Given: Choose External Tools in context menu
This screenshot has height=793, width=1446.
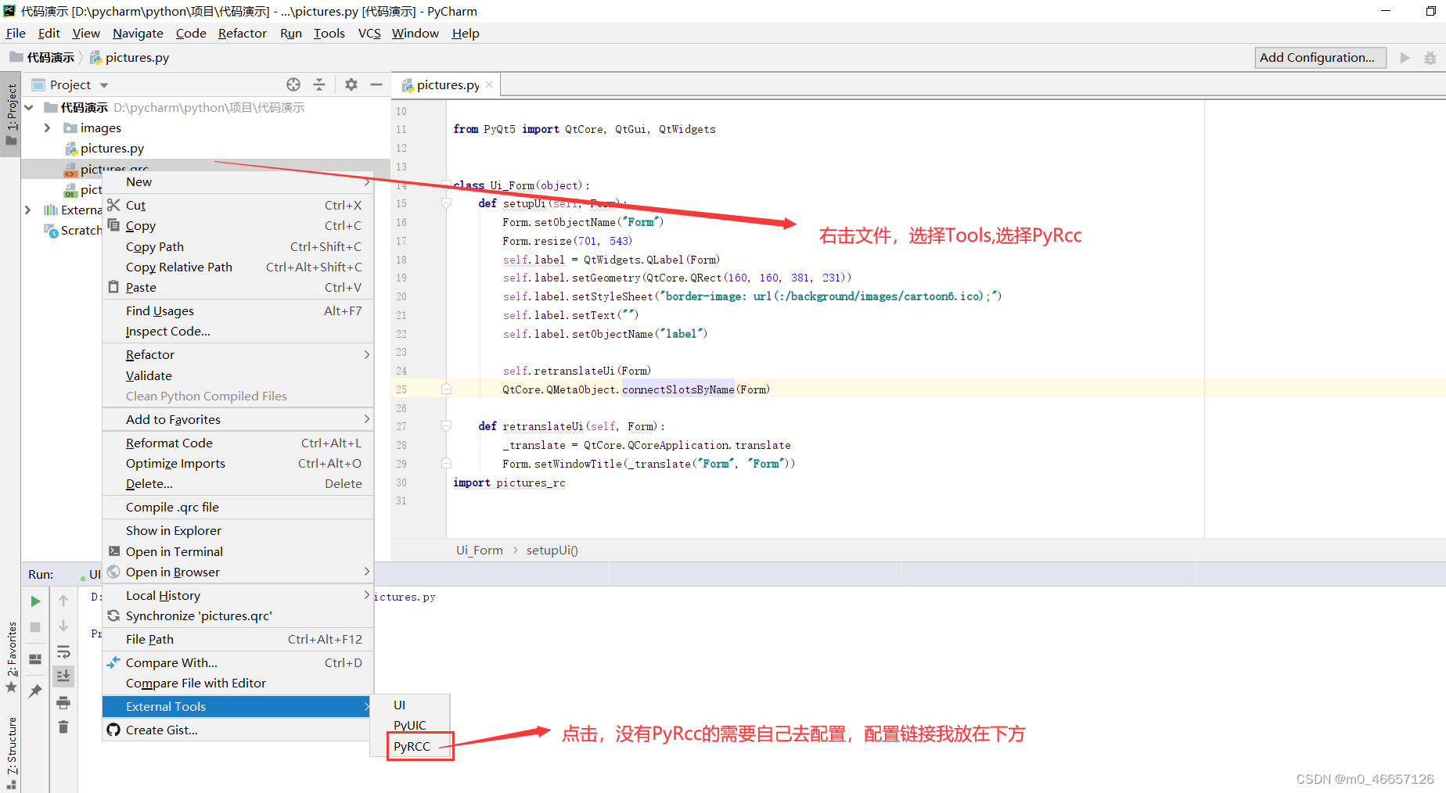Looking at the screenshot, I should pyautogui.click(x=238, y=706).
